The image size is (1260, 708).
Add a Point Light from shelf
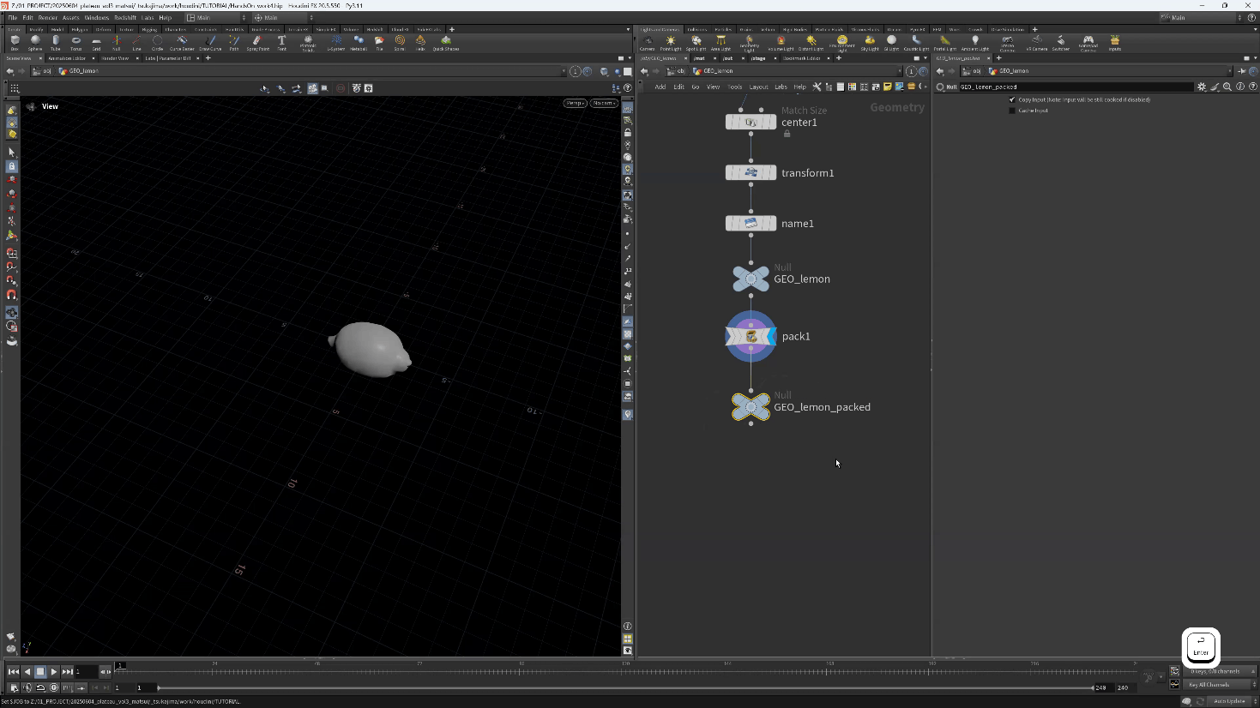pos(671,42)
